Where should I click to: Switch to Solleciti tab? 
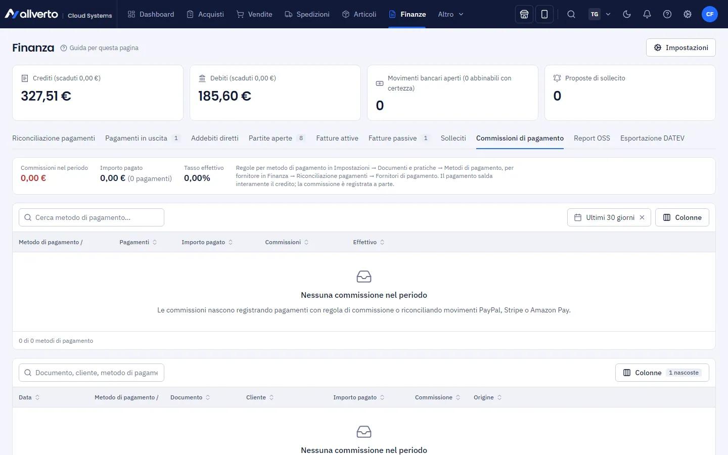453,138
